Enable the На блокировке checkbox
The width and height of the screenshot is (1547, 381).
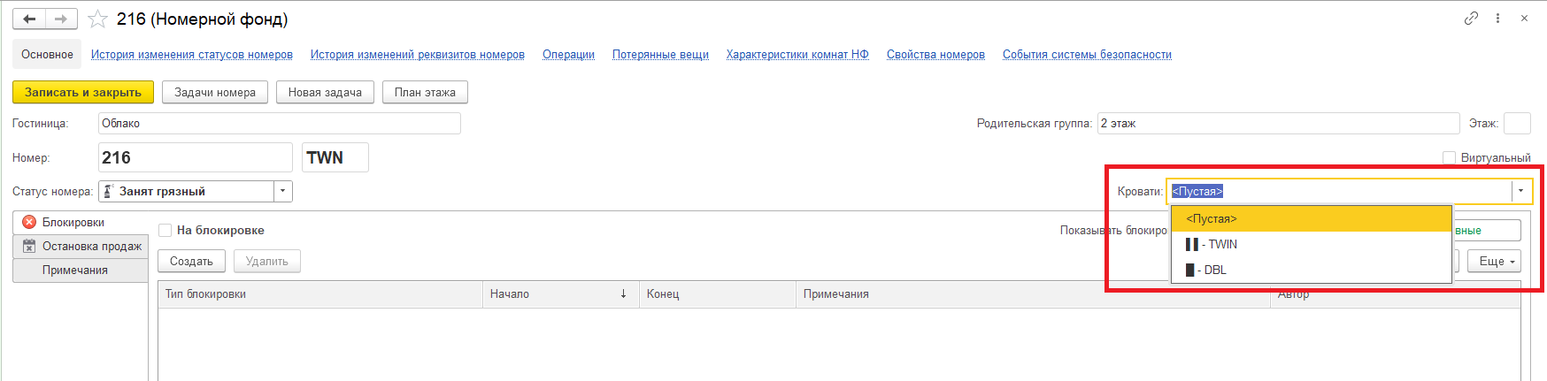coord(165,230)
